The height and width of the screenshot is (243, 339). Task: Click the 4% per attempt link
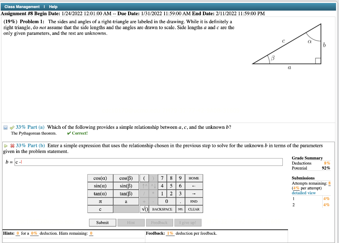click(x=297, y=188)
